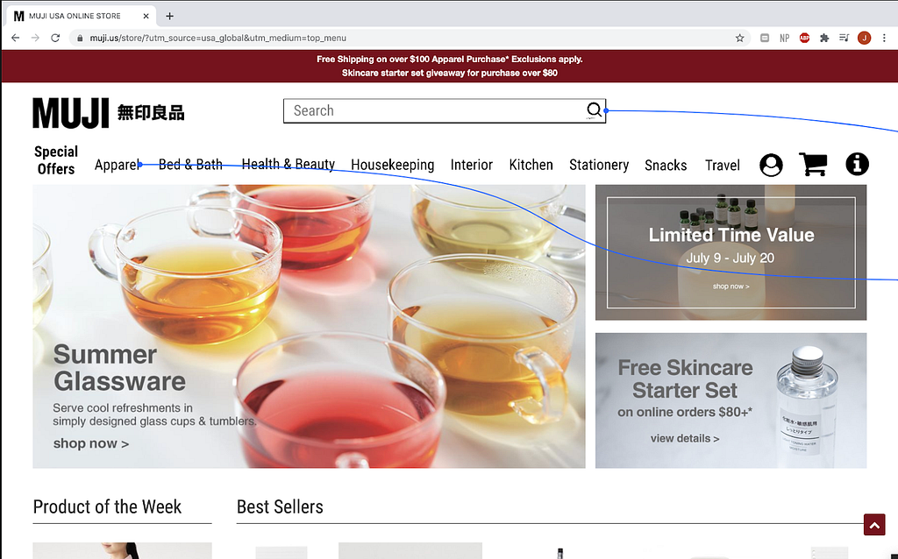Open the user account profile icon
This screenshot has height=559, width=898.
pos(771,165)
